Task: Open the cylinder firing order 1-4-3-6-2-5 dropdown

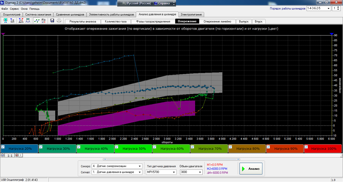Action: pos(319,8)
